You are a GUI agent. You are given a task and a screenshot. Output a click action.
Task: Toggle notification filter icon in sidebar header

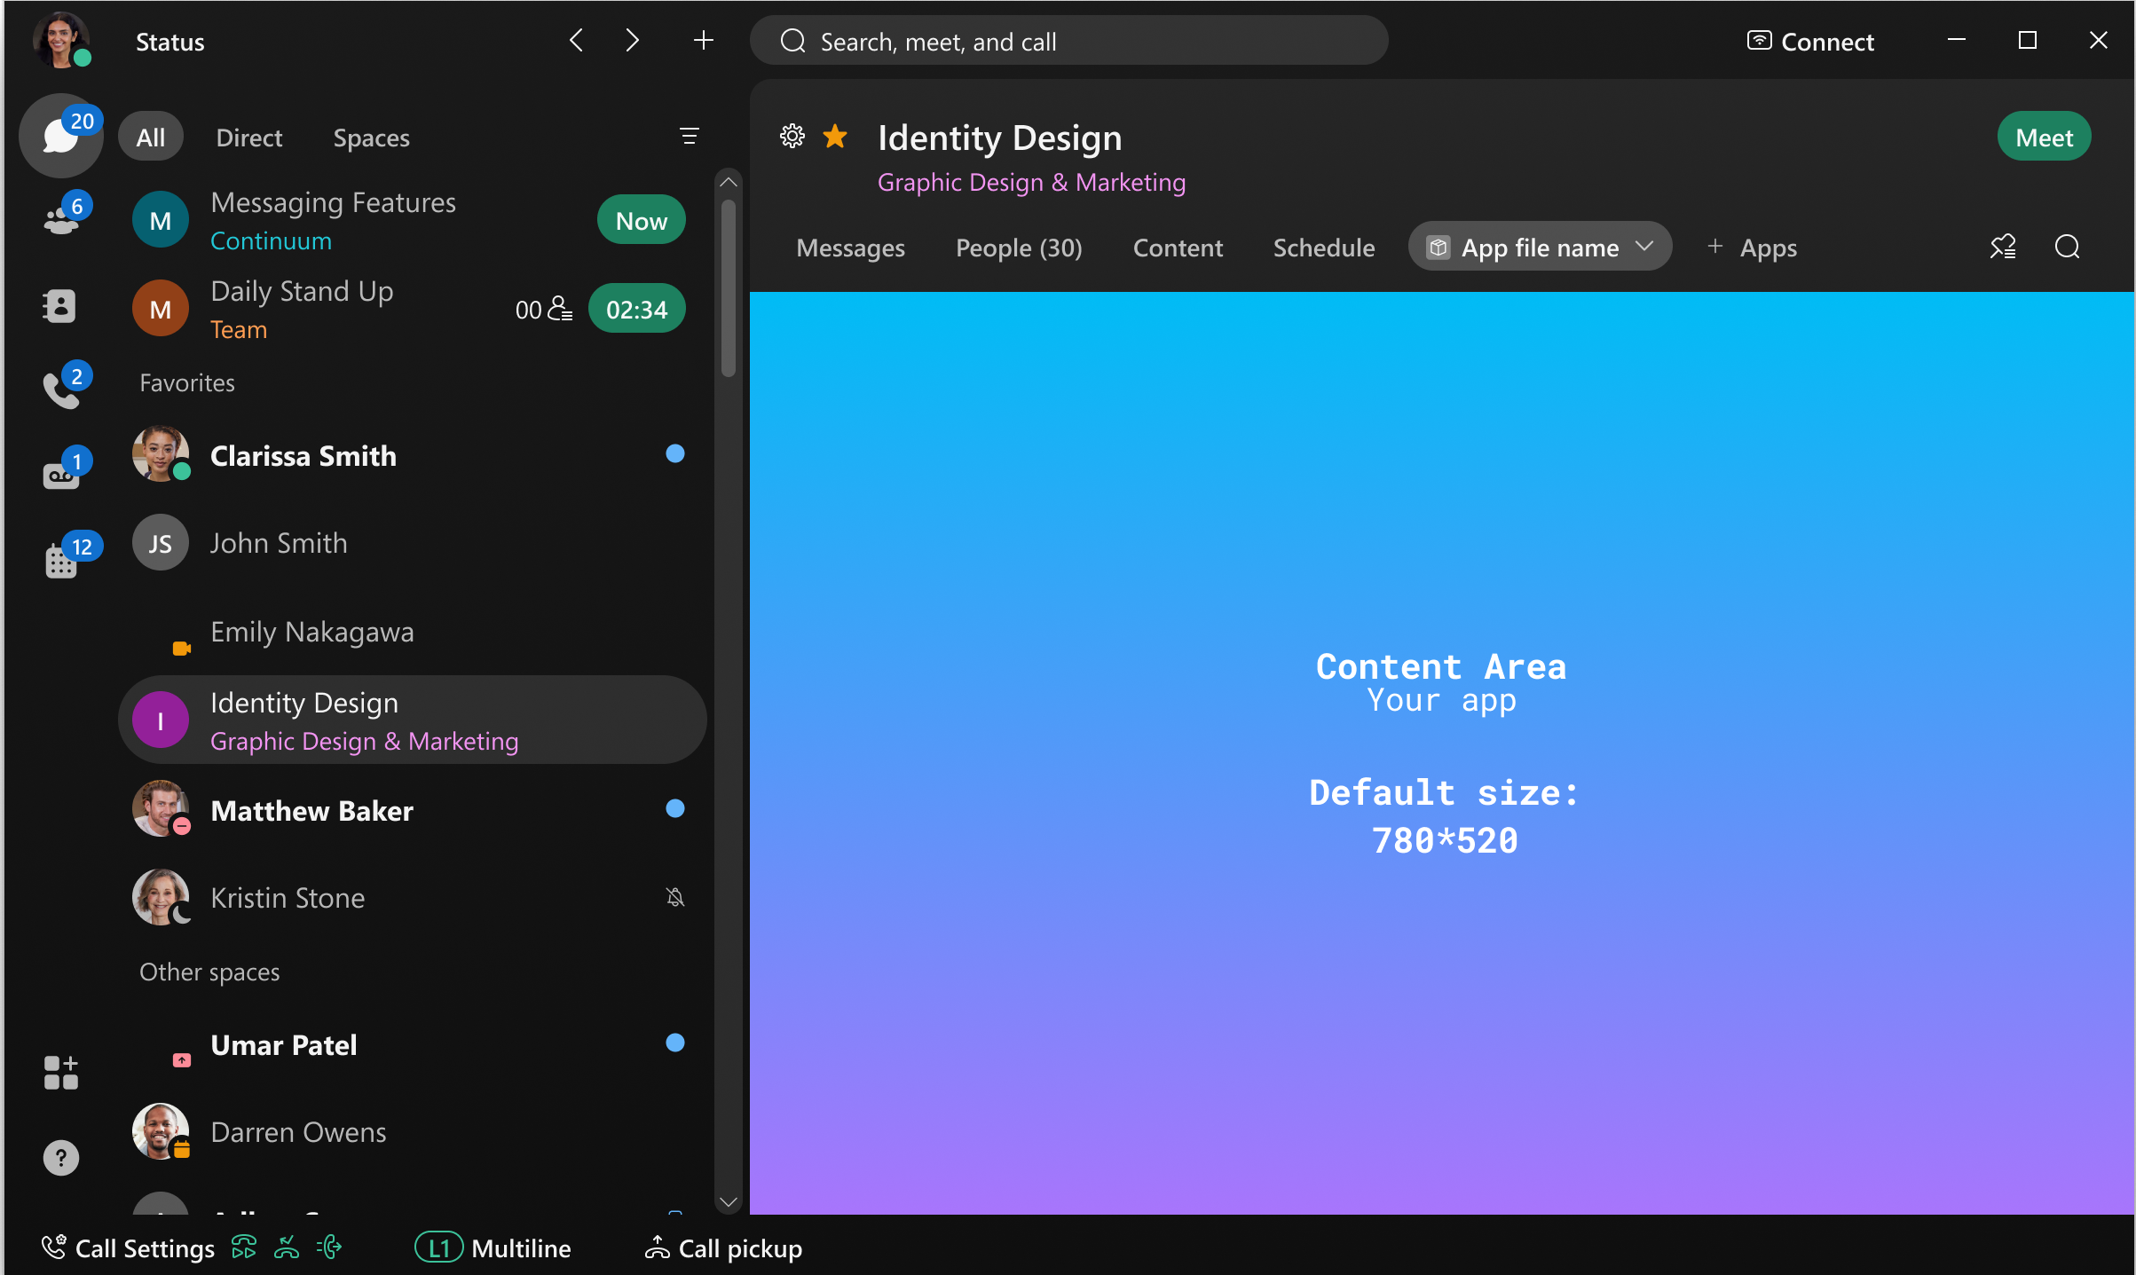[690, 137]
